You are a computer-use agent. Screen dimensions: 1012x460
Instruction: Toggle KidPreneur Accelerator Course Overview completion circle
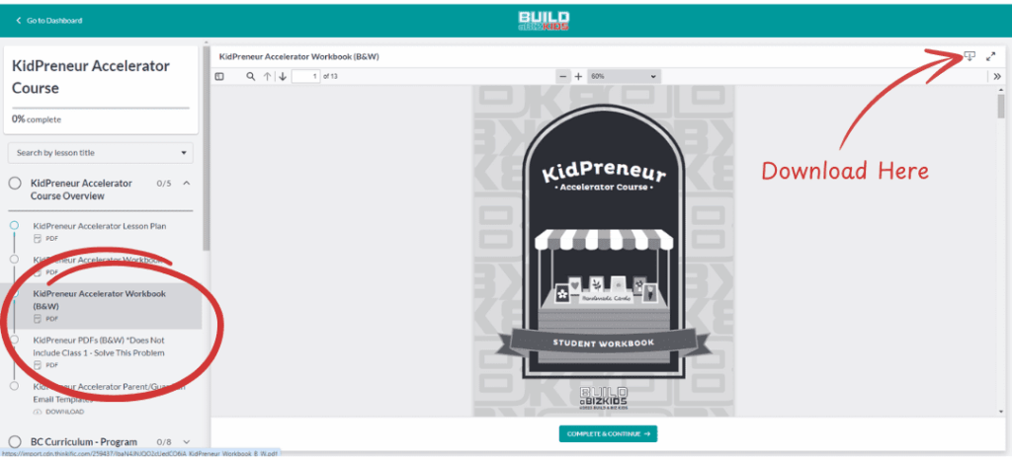[16, 184]
